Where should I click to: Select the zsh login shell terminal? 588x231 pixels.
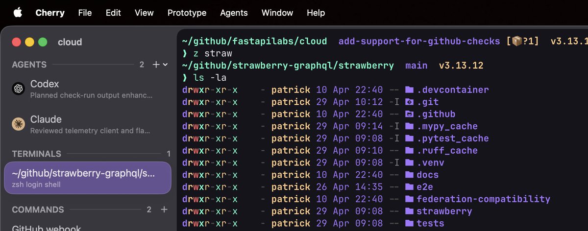pos(88,178)
